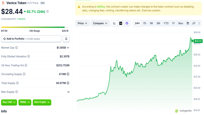Open the Earn Crypto dropdown

click(42, 102)
